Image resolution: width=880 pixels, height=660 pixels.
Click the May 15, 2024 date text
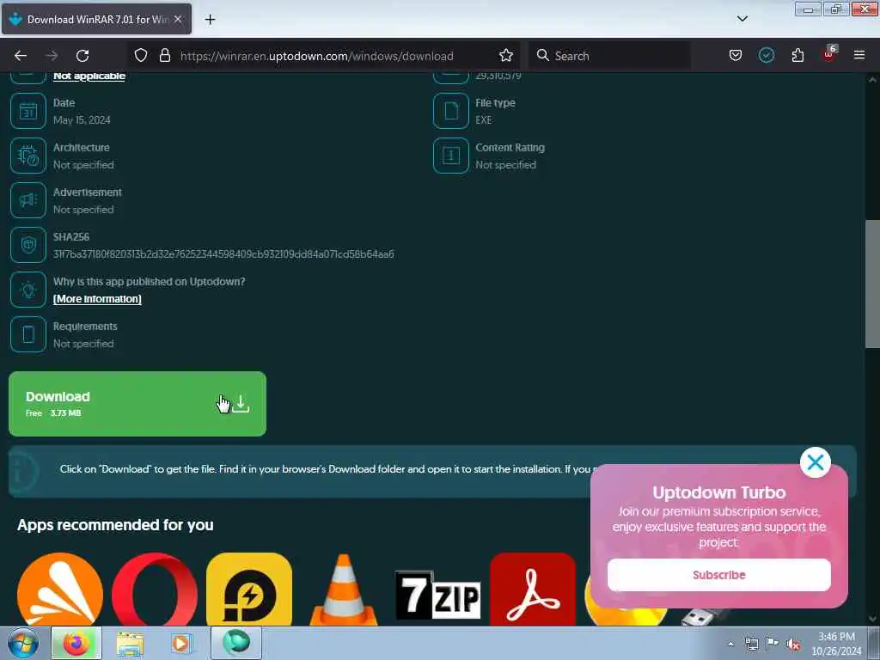82,120
